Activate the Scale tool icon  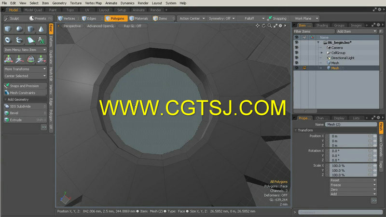(41, 59)
